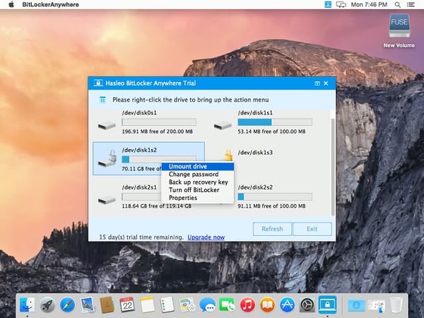This screenshot has height=318, width=424.
Task: Open Finder from the Dock
Action: (x=28, y=305)
